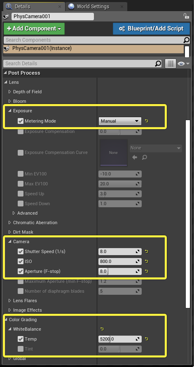This screenshot has height=367, width=194.
Task: Reset the Temp value to default
Action: (x=147, y=339)
